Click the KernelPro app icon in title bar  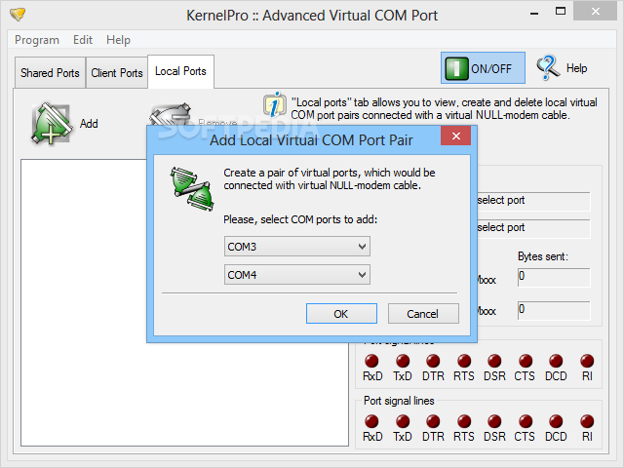[x=18, y=15]
